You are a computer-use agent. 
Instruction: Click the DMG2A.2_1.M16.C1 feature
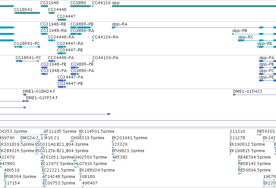pos(40,138)
